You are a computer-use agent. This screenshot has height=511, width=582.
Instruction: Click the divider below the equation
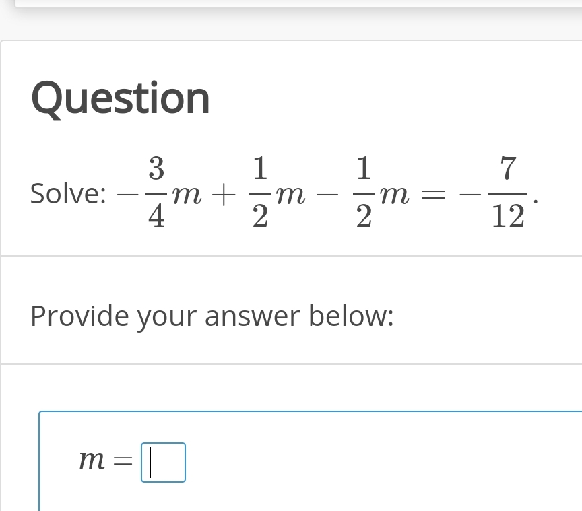[x=290, y=255]
